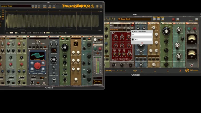Toggle Resonant mode in Filter module
This screenshot has width=201, height=113.
pos(63,39)
